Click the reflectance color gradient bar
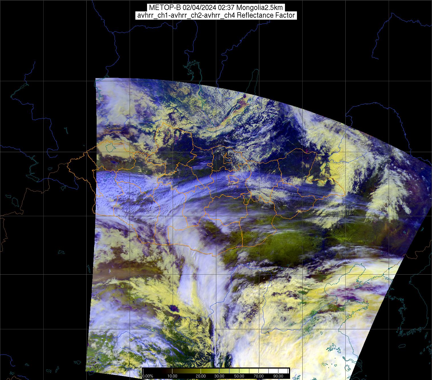432x380 pixels. pos(216,371)
